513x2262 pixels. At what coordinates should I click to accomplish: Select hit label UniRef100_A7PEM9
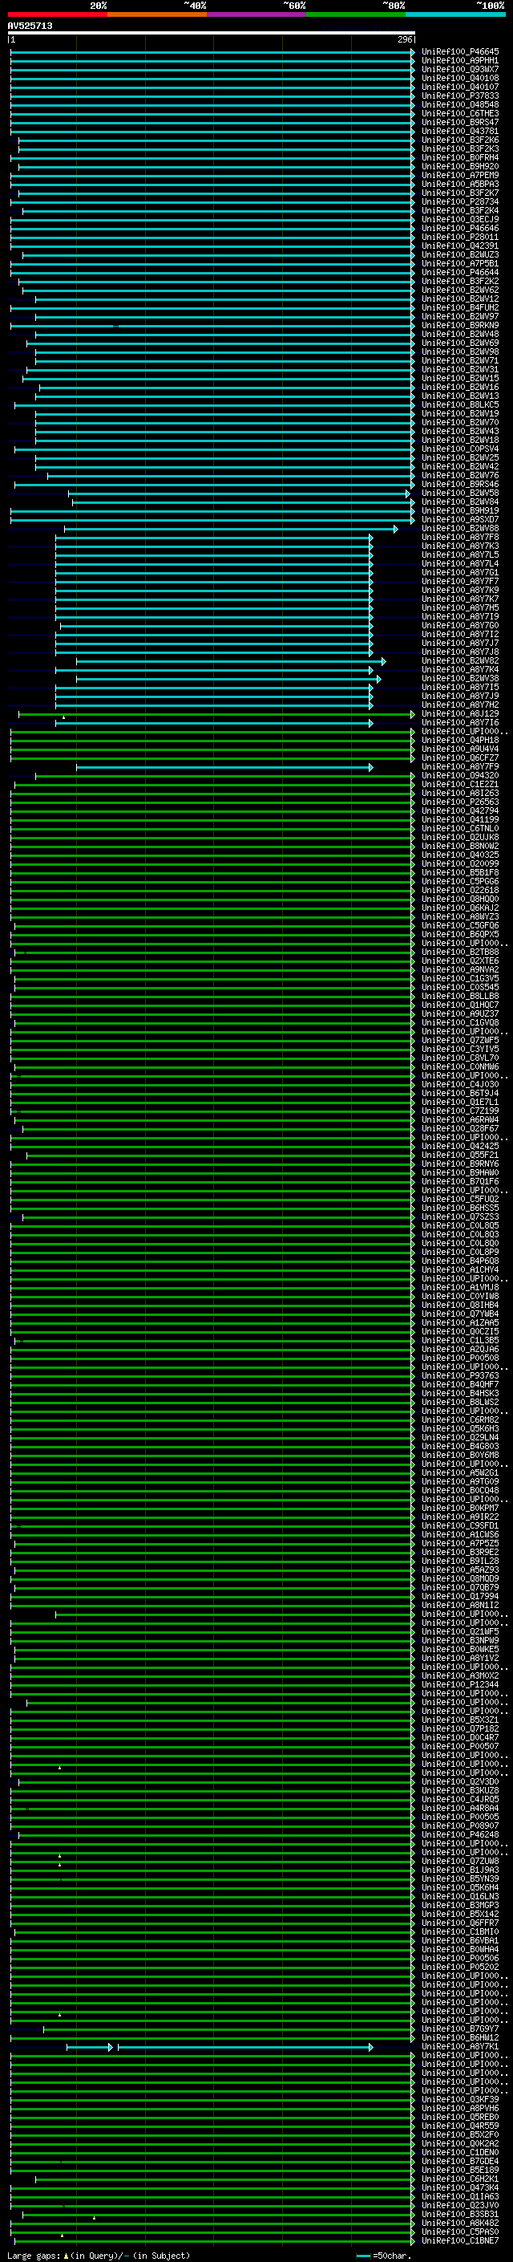(x=460, y=176)
